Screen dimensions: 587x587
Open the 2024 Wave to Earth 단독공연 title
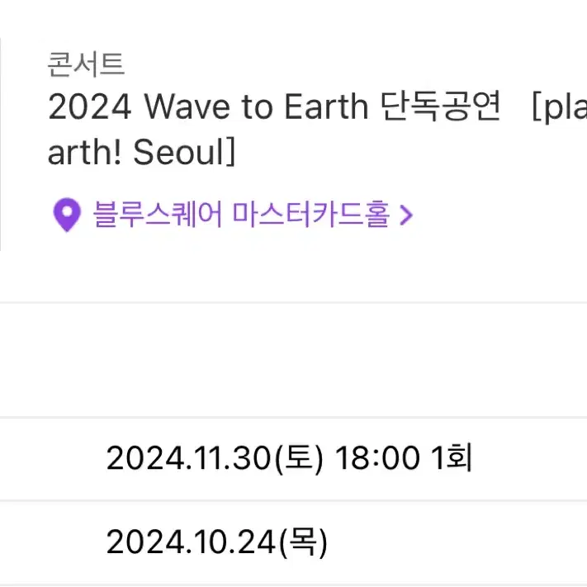click(x=273, y=107)
